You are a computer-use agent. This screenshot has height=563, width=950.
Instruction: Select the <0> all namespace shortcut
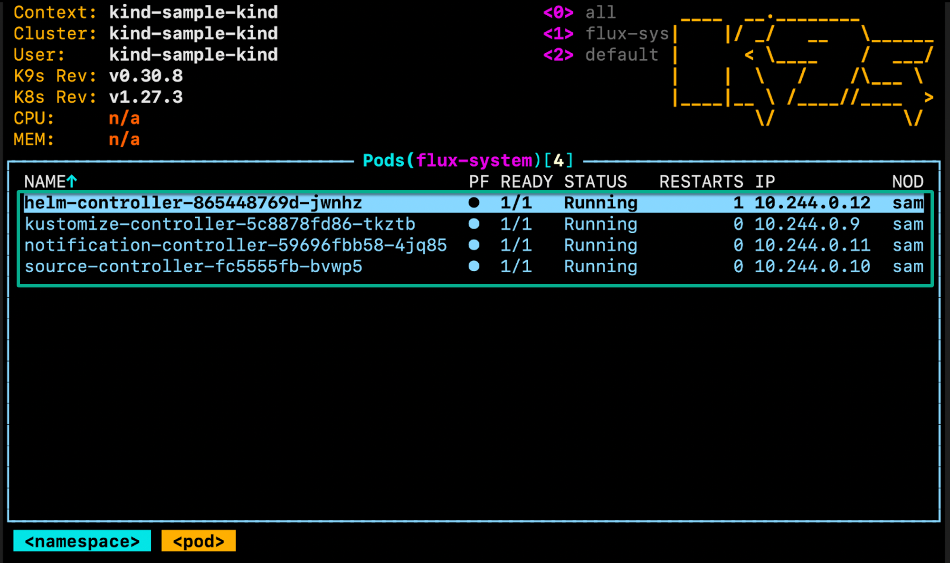[x=579, y=12]
